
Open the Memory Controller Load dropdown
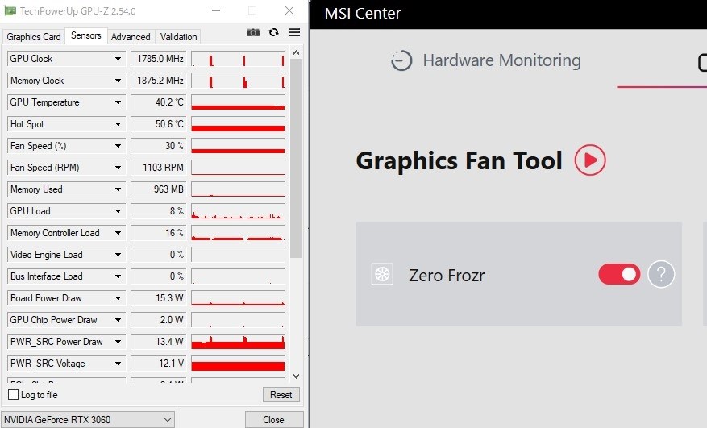pyautogui.click(x=118, y=233)
